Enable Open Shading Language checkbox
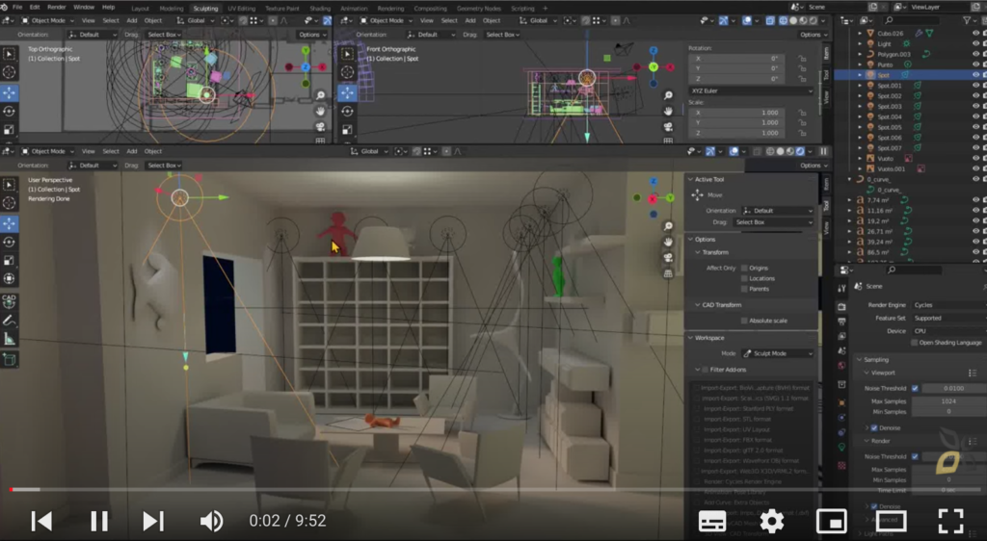987x541 pixels. [914, 343]
